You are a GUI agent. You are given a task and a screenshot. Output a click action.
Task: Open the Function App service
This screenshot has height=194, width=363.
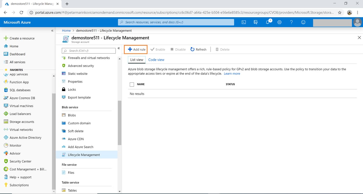point(19,82)
